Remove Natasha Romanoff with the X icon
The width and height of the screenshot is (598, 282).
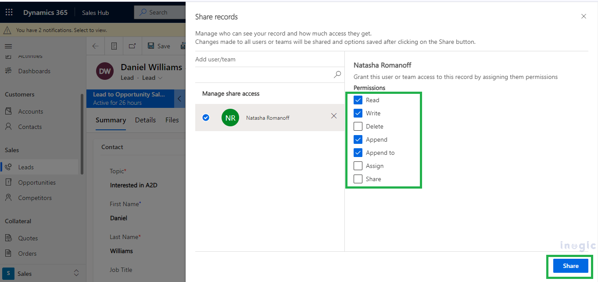coord(334,116)
